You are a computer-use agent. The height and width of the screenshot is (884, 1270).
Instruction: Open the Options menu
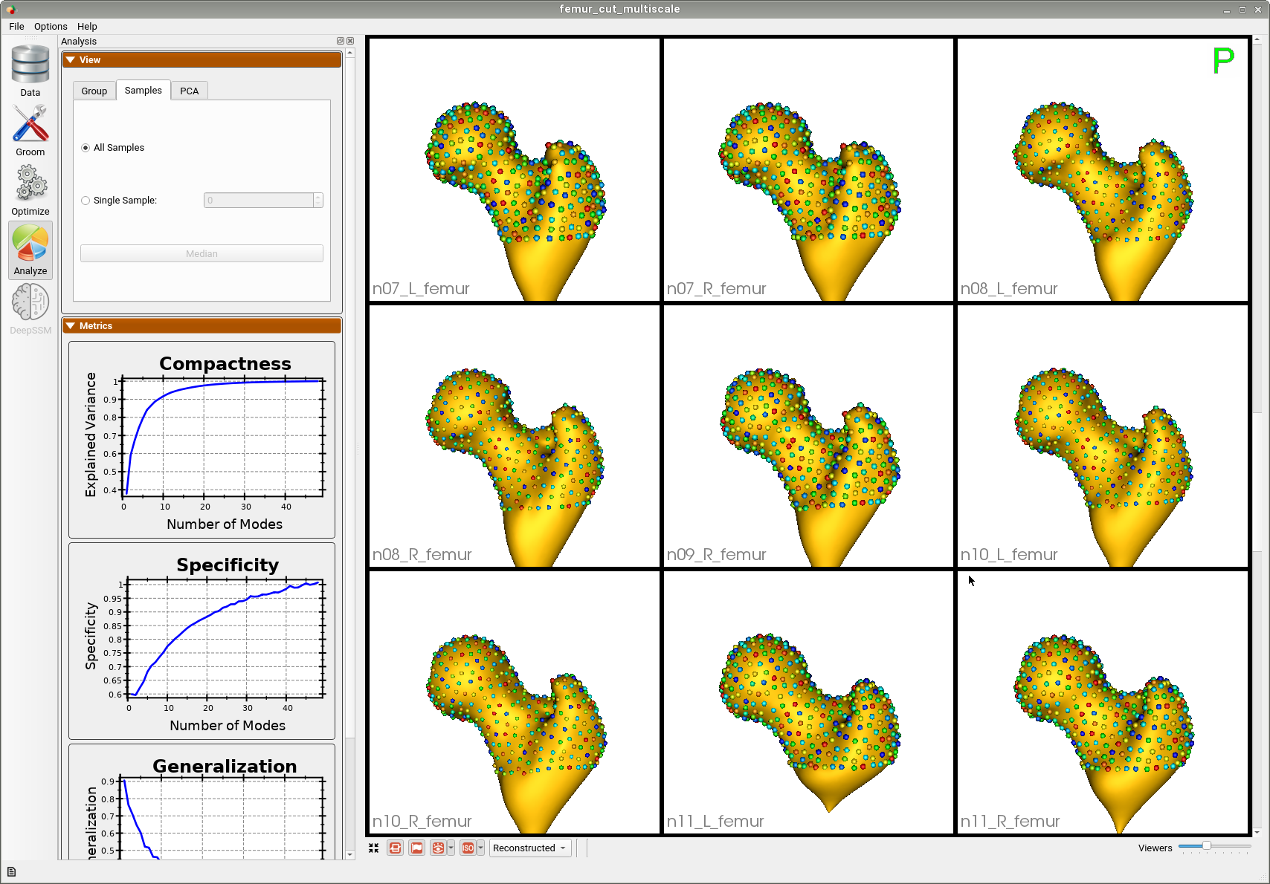pyautogui.click(x=51, y=26)
